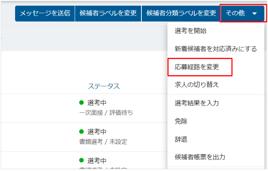Image resolution: width=268 pixels, height=171 pixels.
Task: Select 選考を開始 from the menu
Action: tap(191, 31)
